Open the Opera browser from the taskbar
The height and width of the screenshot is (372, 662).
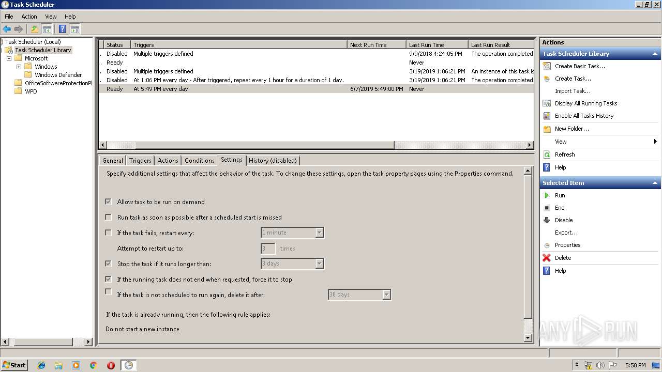pos(111,365)
